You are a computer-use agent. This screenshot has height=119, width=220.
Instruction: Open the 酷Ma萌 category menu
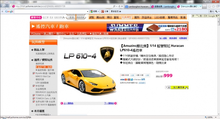click(x=100, y=17)
